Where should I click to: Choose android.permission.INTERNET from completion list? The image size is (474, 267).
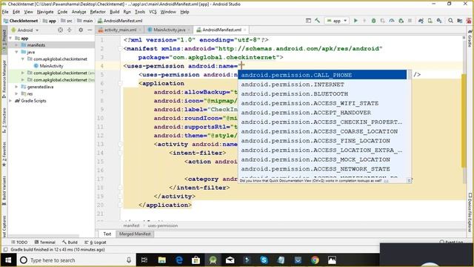[323, 84]
